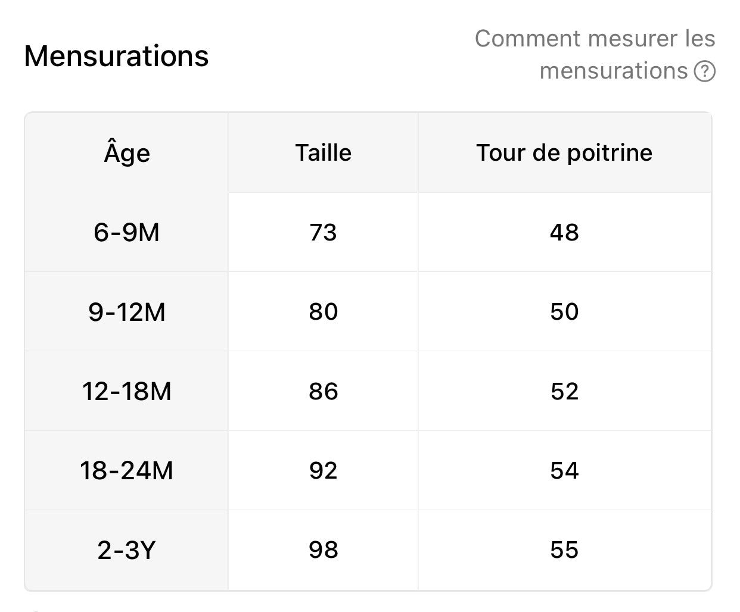
Task: Click the 2-3Y age row label
Action: pyautogui.click(x=127, y=550)
